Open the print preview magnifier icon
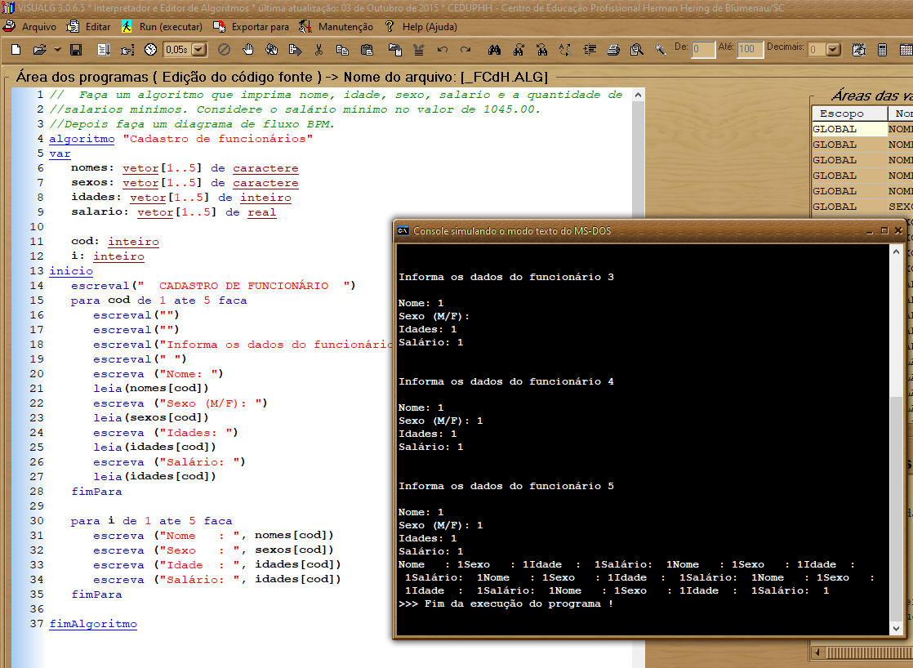The width and height of the screenshot is (913, 668). 637,50
